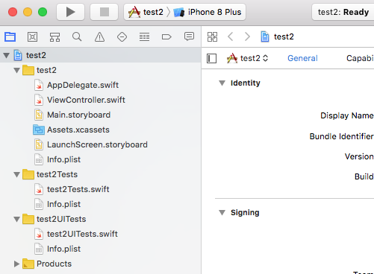Run the test2 scheme with Play button
The width and height of the screenshot is (374, 274).
70,12
